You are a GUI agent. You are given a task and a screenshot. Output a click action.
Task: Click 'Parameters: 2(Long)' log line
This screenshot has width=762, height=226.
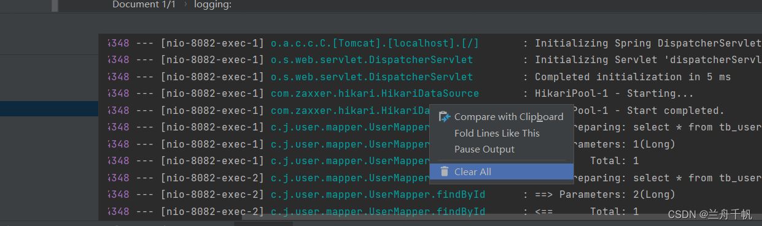click(x=617, y=195)
